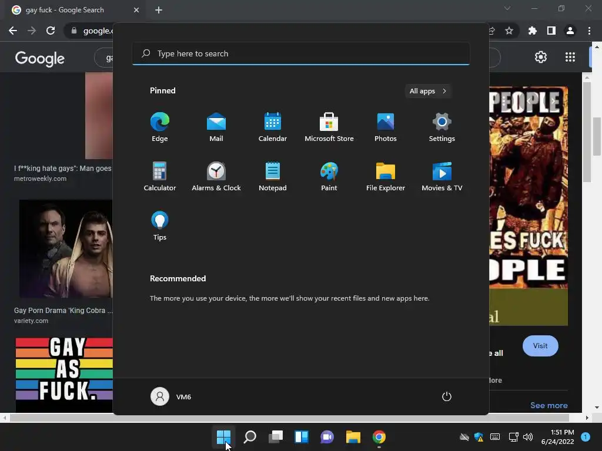This screenshot has height=451, width=602.
Task: Open Chrome three-dot menu
Action: 589,31
